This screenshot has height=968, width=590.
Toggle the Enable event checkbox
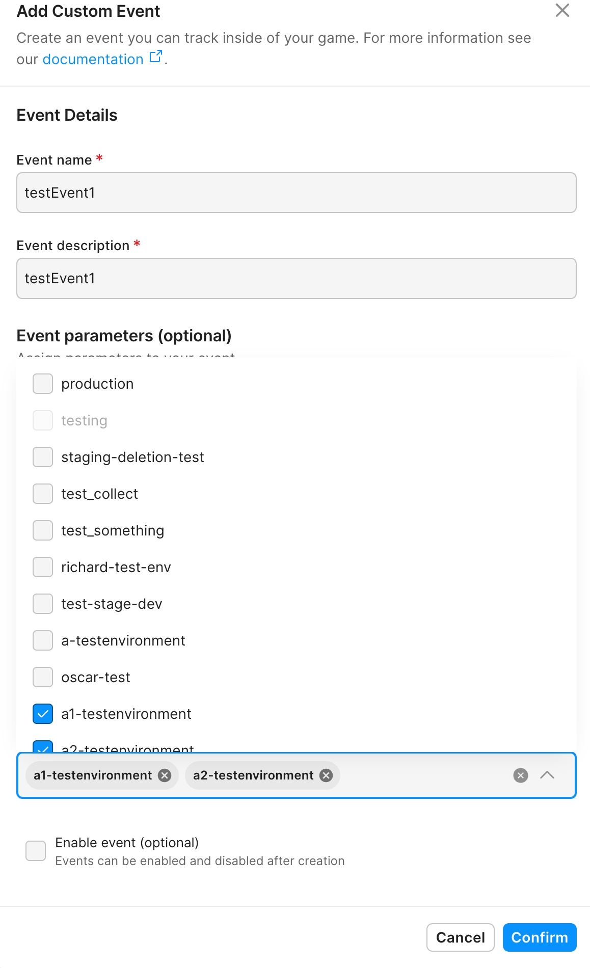(36, 851)
